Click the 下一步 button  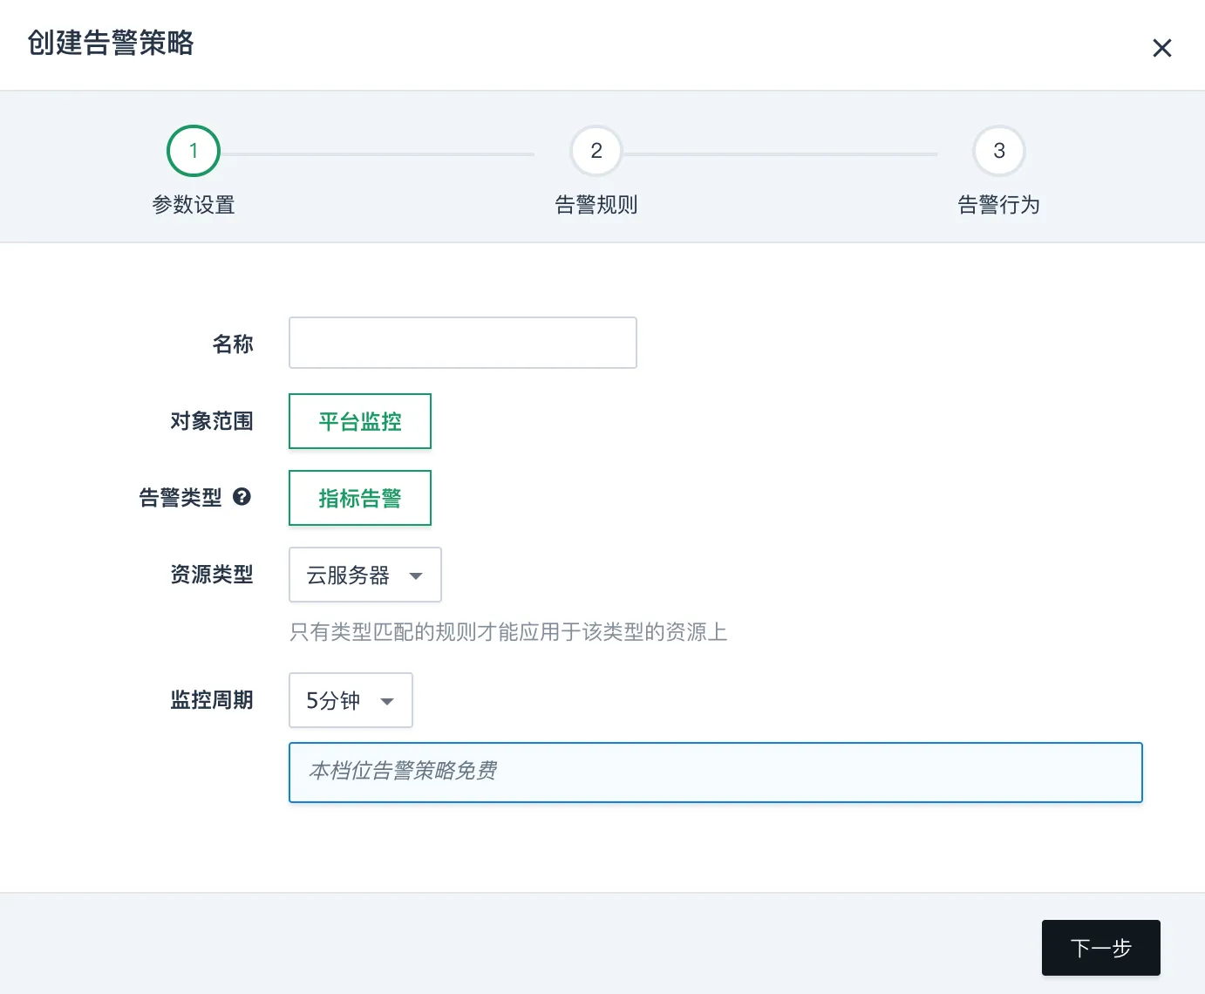click(x=1101, y=948)
